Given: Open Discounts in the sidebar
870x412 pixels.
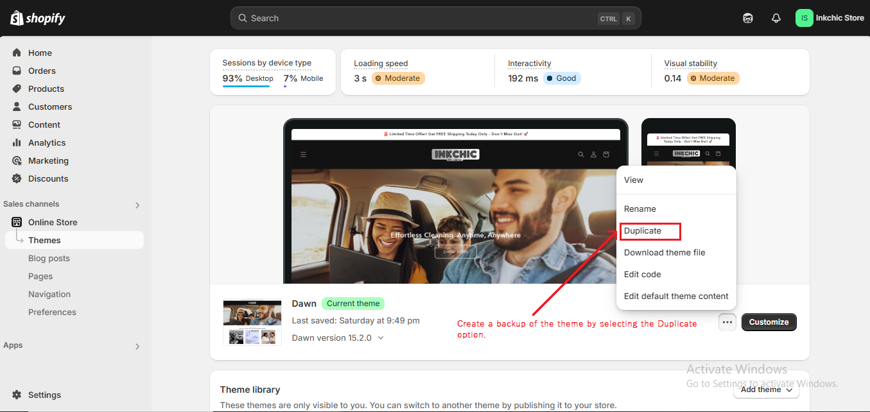Looking at the screenshot, I should (48, 178).
